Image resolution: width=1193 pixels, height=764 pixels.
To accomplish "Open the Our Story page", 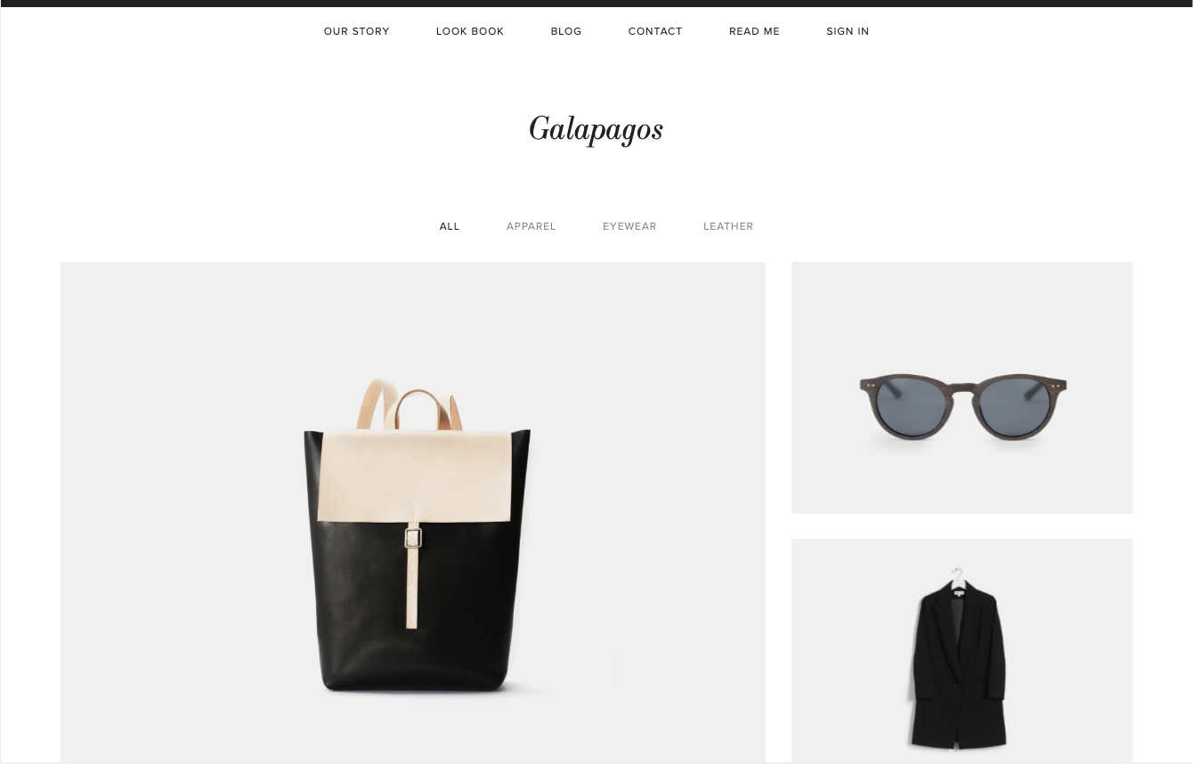I will [x=356, y=31].
